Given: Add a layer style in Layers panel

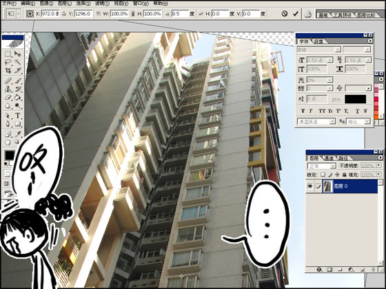Looking at the screenshot, I should 319,270.
